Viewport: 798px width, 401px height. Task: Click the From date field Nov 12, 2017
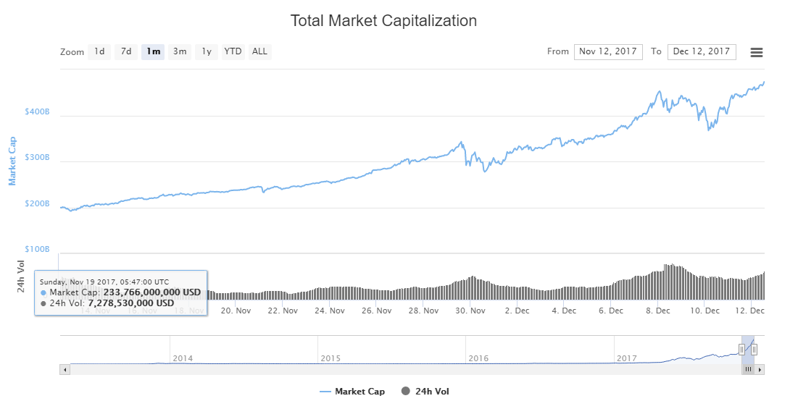[608, 51]
